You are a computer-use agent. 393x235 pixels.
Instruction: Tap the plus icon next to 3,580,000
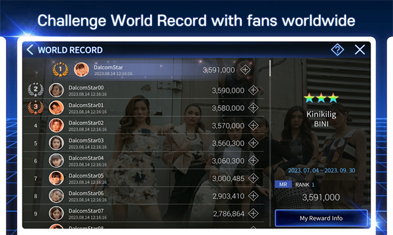[253, 108]
